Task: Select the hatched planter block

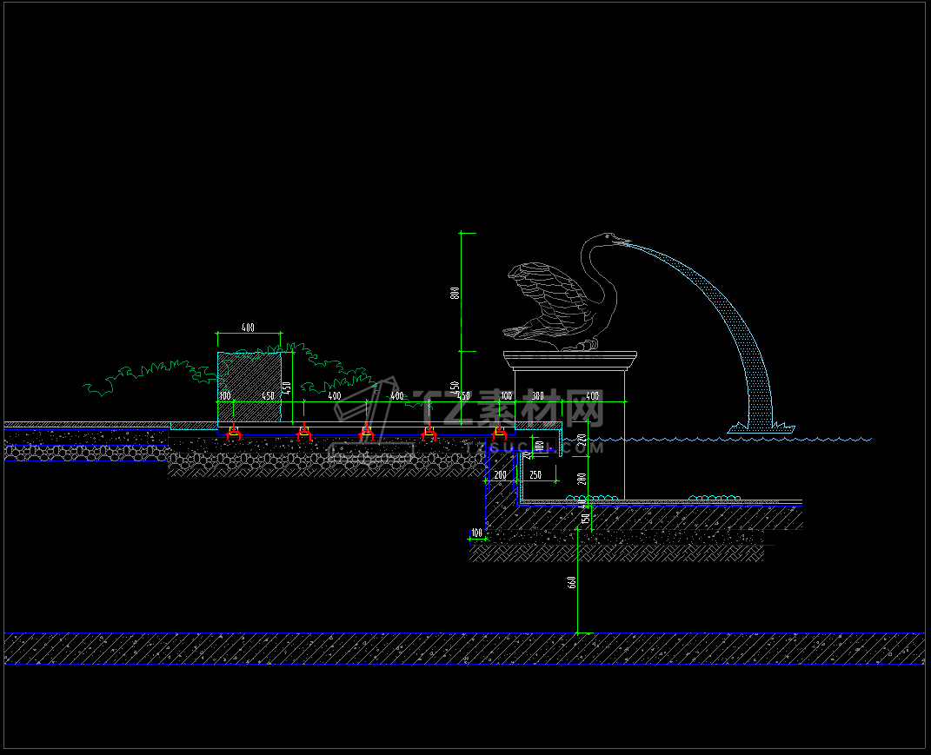Action: [x=249, y=387]
